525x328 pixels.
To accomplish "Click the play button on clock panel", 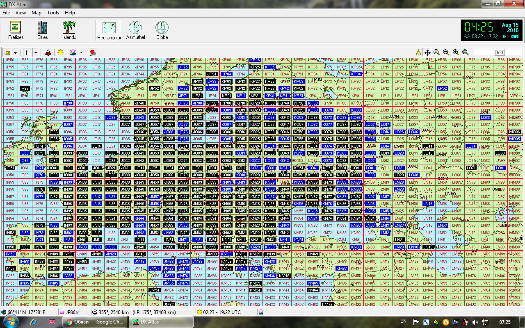I will (504, 36).
